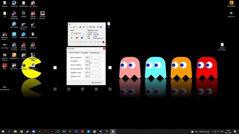Select the Rust desktop icon
This screenshot has width=239, height=134.
tap(4, 66)
